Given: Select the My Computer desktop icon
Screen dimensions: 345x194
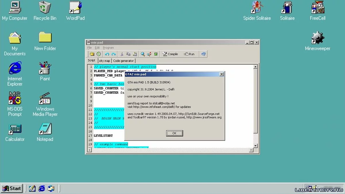Looking at the screenshot, I should (x=15, y=11).
